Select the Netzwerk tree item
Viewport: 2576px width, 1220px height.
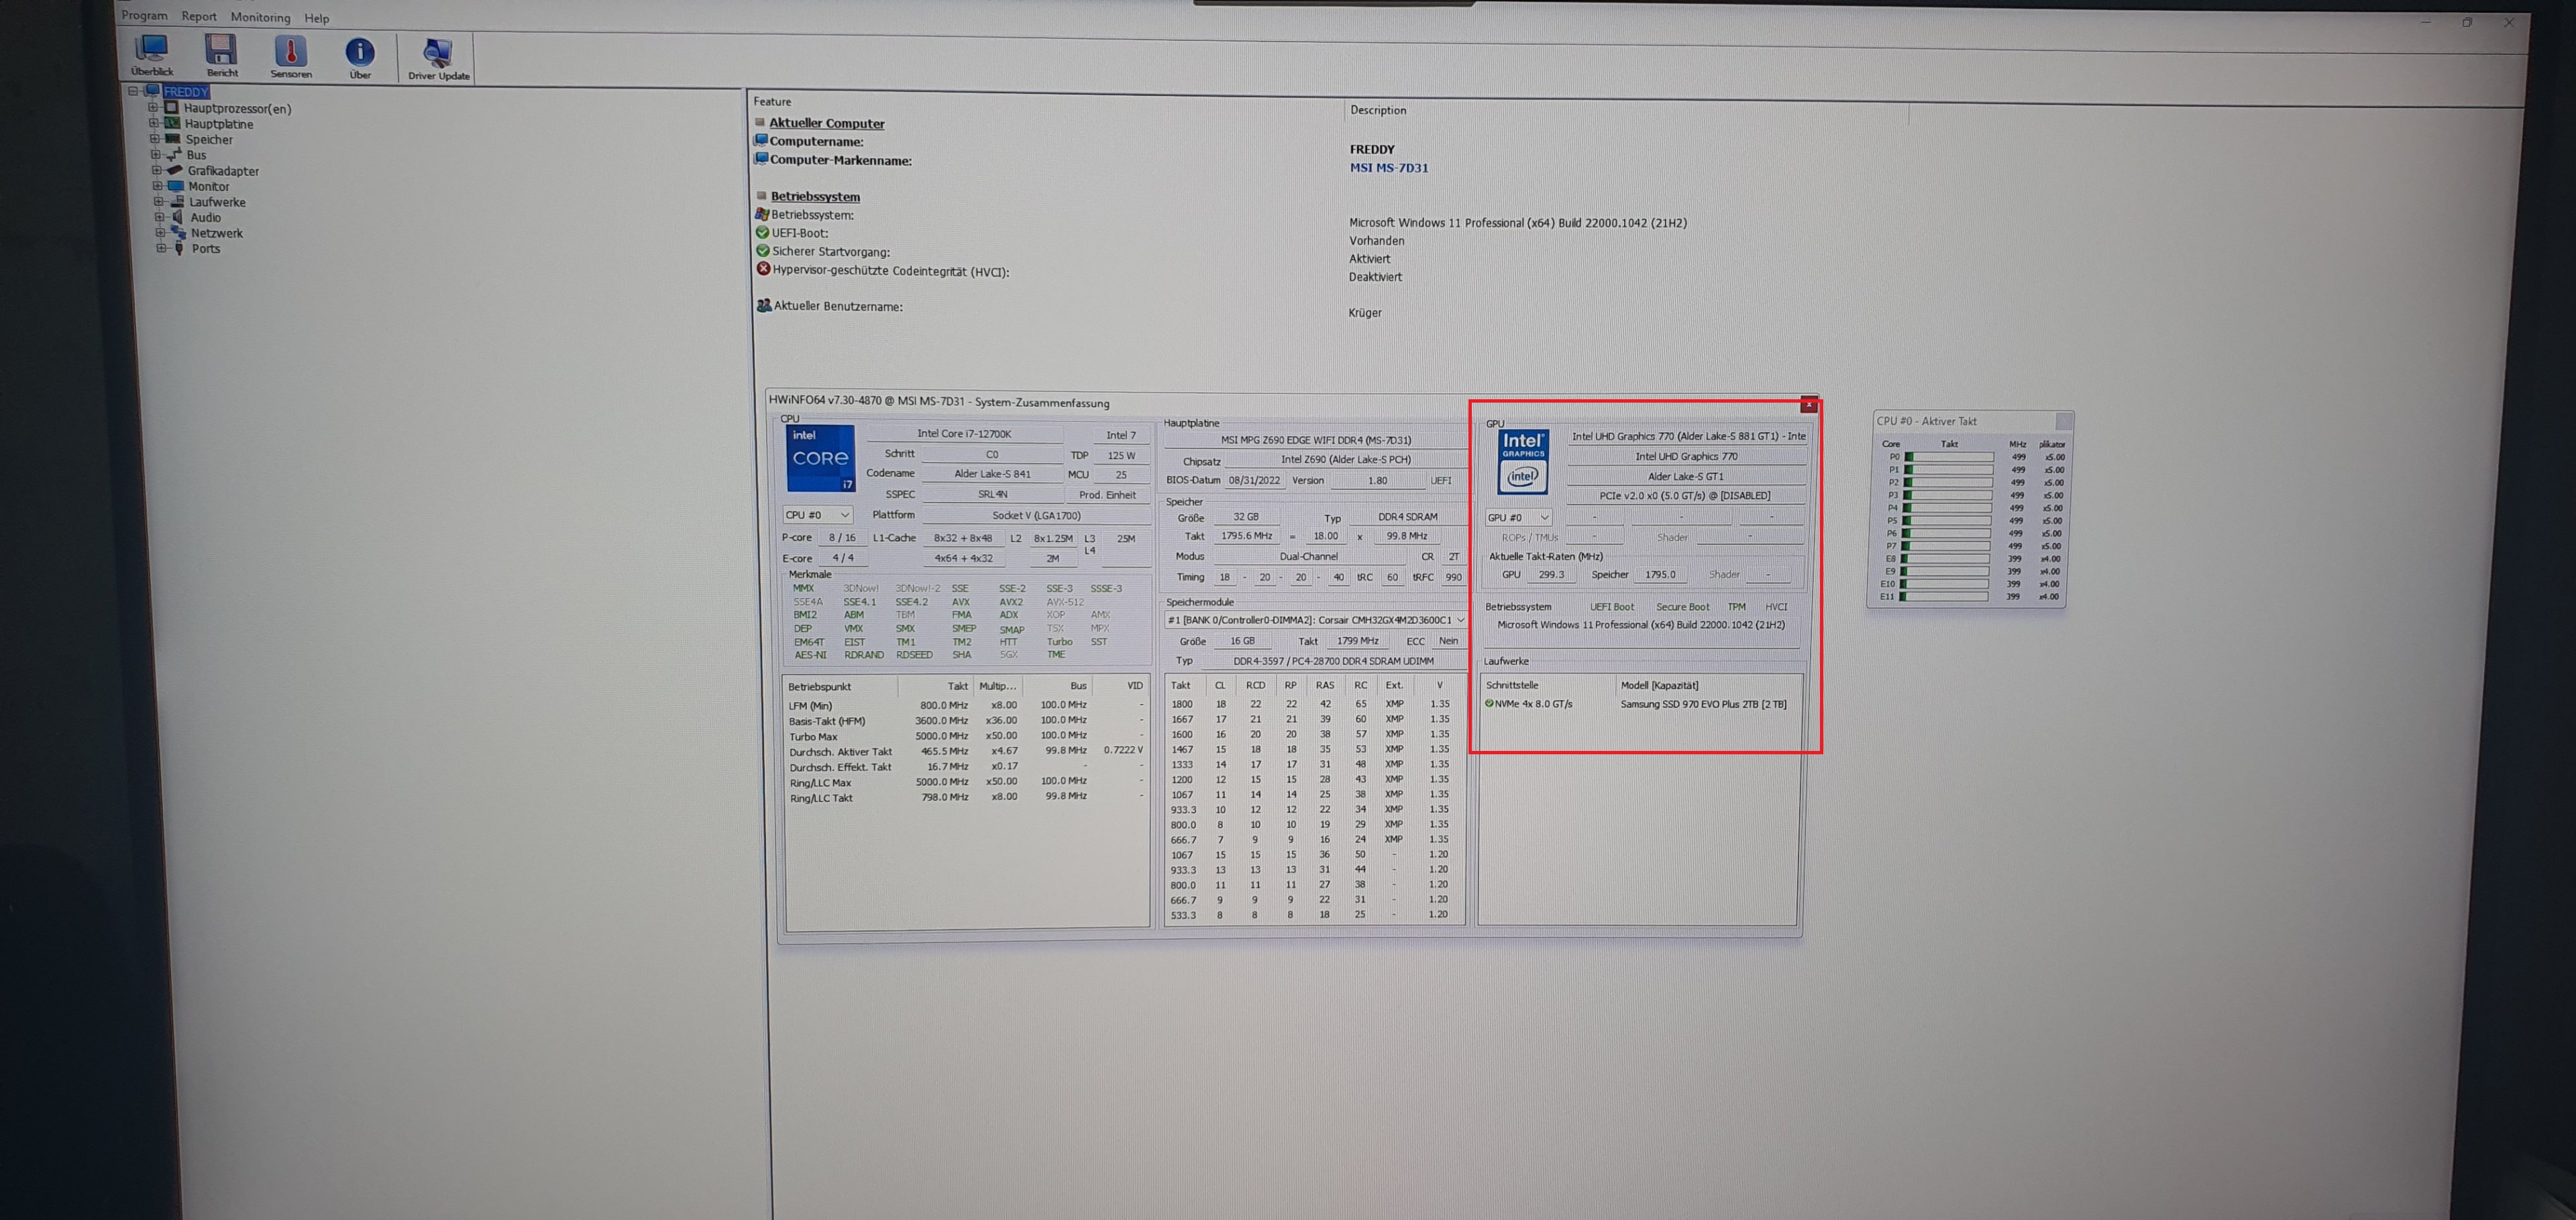[x=216, y=233]
